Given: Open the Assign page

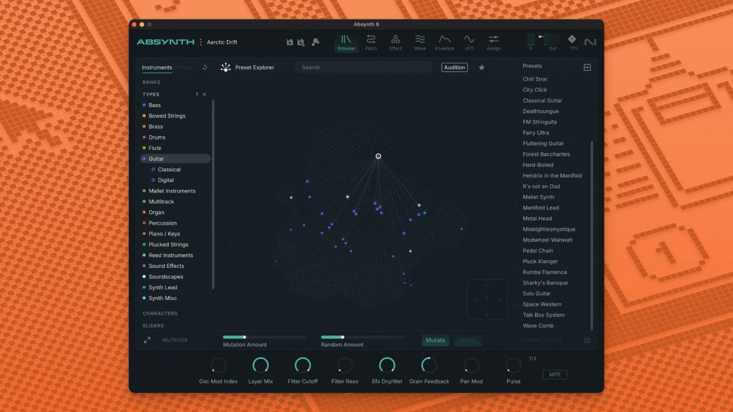Looking at the screenshot, I should (x=493, y=42).
